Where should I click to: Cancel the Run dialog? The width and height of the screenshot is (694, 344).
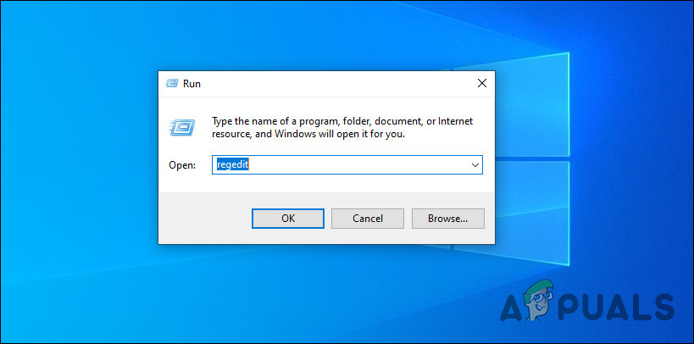[367, 218]
